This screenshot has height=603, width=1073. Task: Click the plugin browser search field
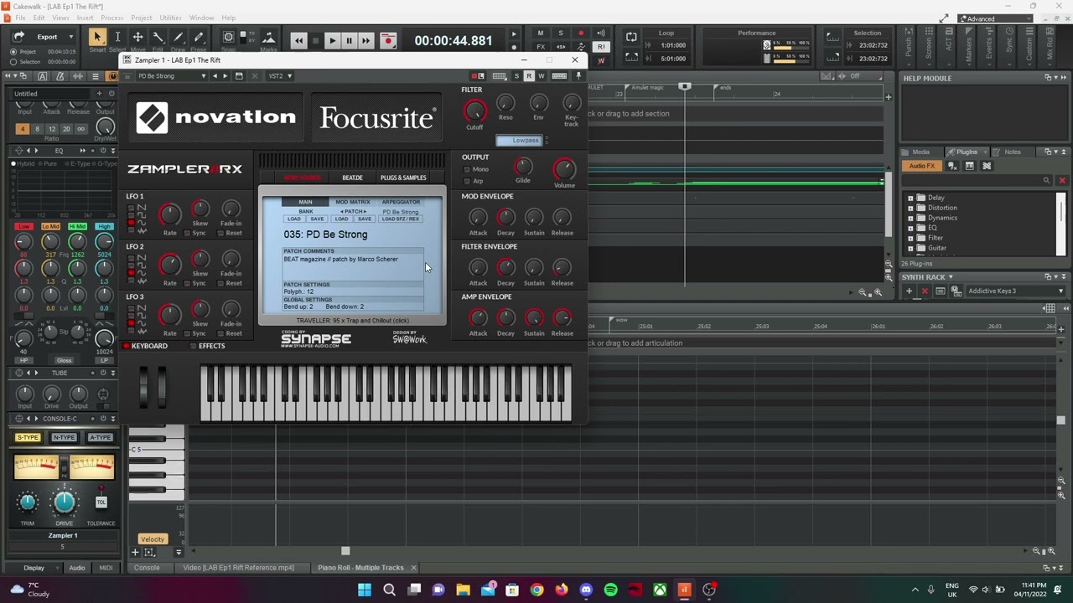point(977,181)
